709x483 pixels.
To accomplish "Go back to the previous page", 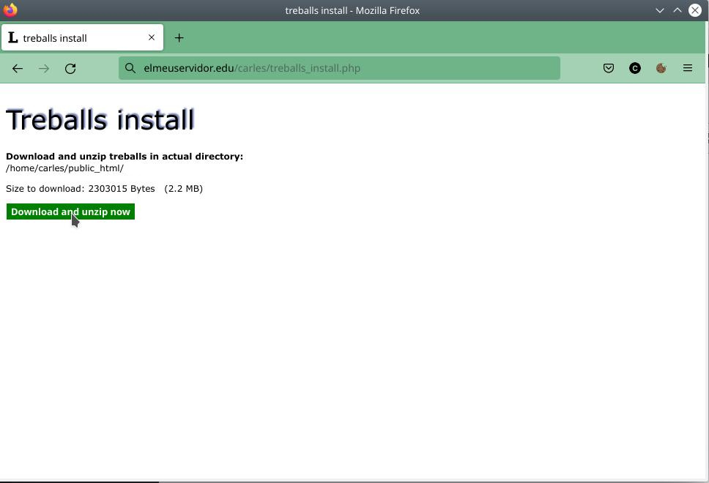I will click(17, 68).
